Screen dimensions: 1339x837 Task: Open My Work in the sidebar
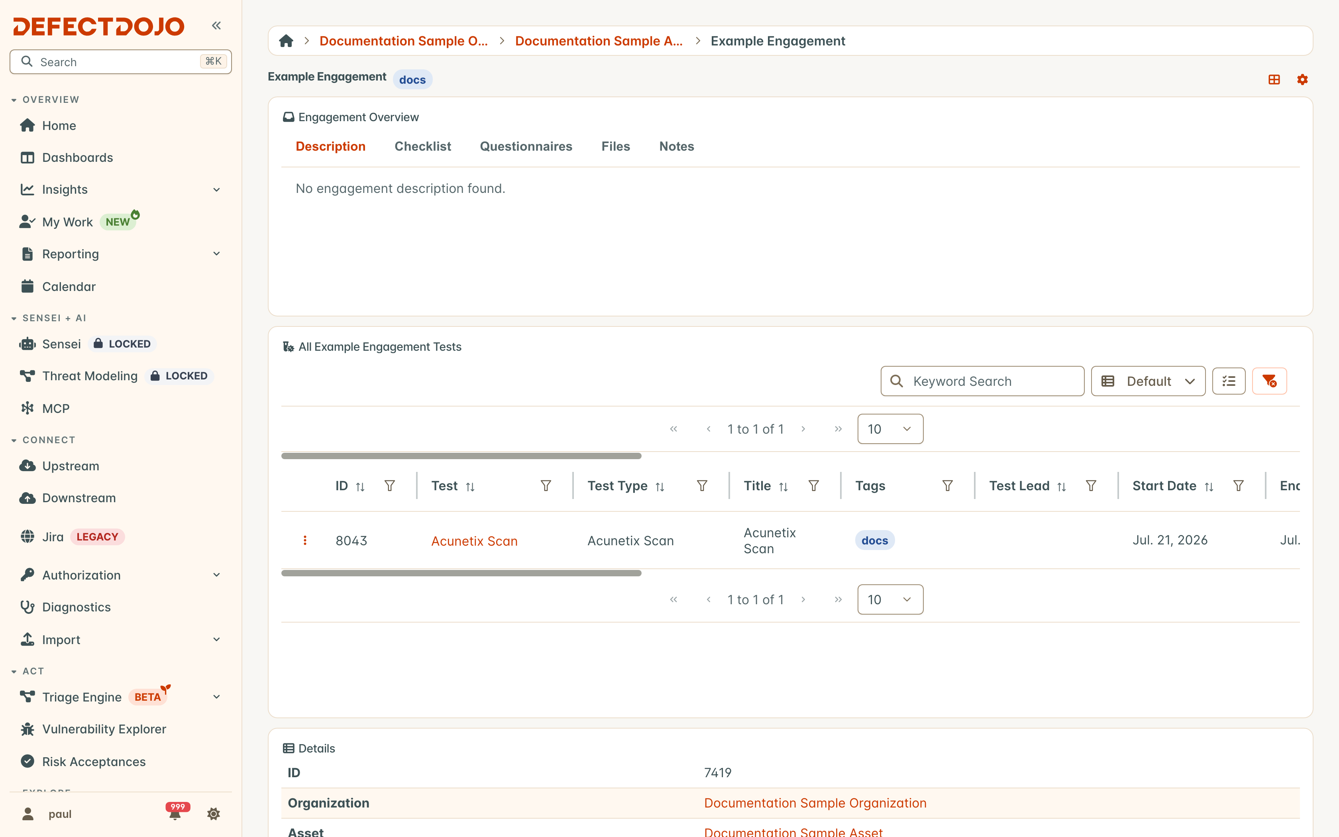(67, 222)
